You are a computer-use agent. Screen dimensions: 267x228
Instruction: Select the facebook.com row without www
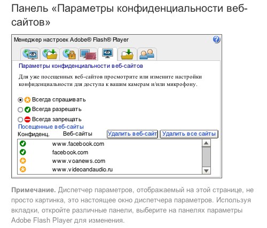tap(109, 152)
